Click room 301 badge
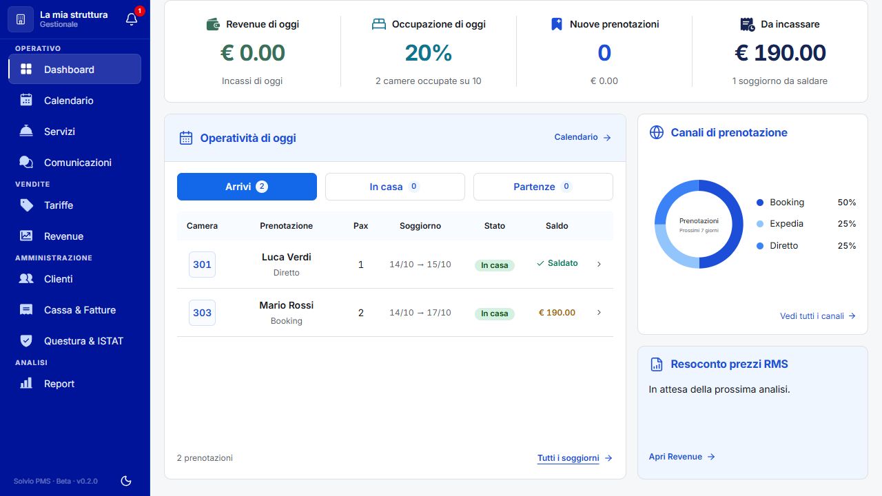The height and width of the screenshot is (496, 882). (x=202, y=265)
